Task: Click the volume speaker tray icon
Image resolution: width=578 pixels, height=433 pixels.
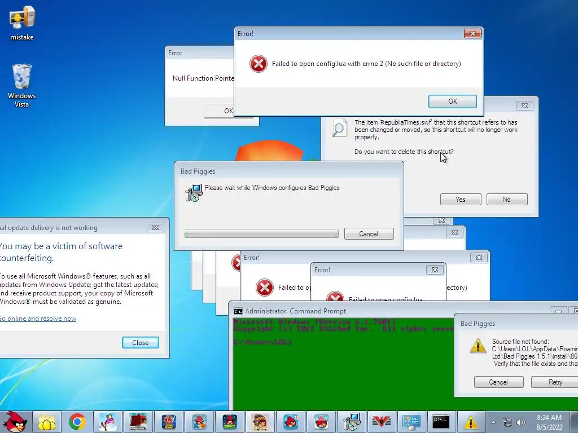Action: (x=520, y=422)
